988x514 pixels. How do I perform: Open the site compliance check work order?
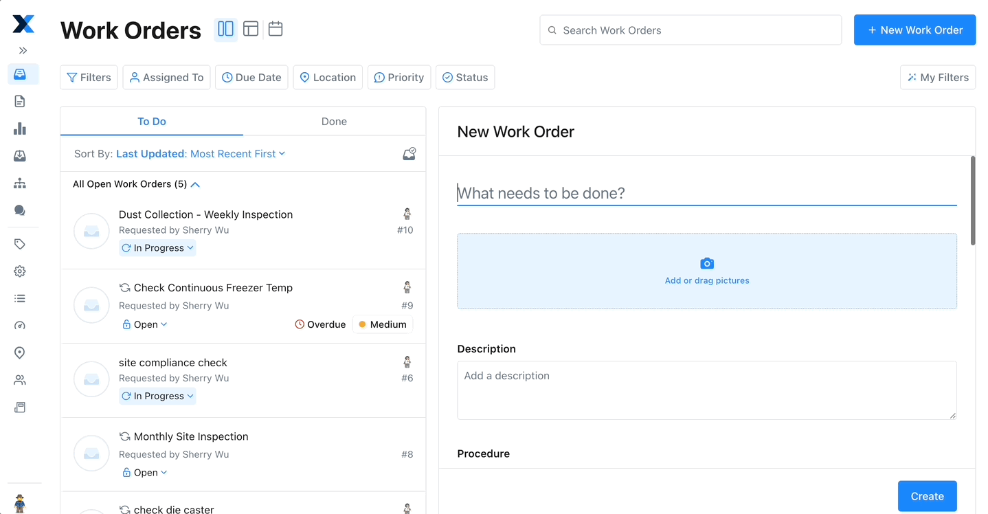point(172,363)
